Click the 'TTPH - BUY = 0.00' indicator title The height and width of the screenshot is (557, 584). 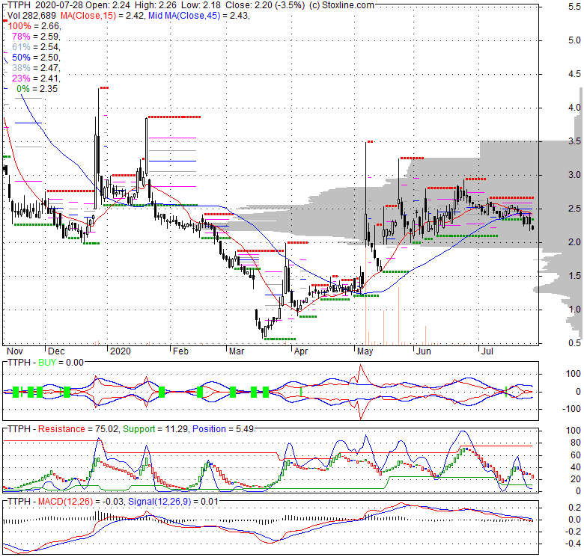coord(46,362)
